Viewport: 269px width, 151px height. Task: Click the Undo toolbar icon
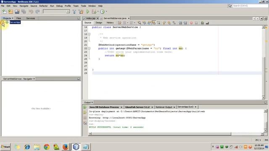31,11
